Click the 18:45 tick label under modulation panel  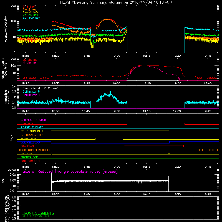pyautogui.click(x=86, y=111)
